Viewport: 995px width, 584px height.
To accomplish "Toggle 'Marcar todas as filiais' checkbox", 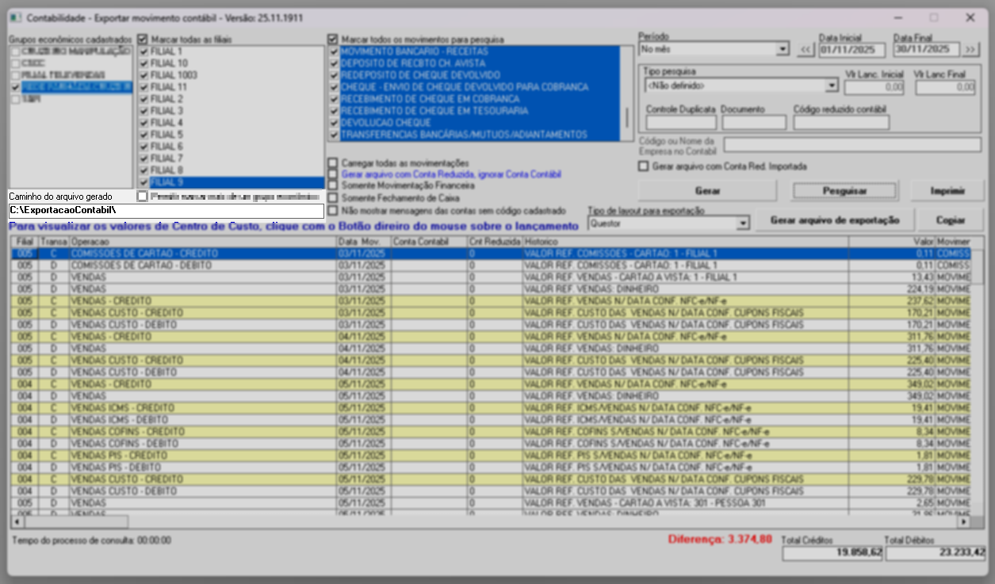I will point(143,38).
